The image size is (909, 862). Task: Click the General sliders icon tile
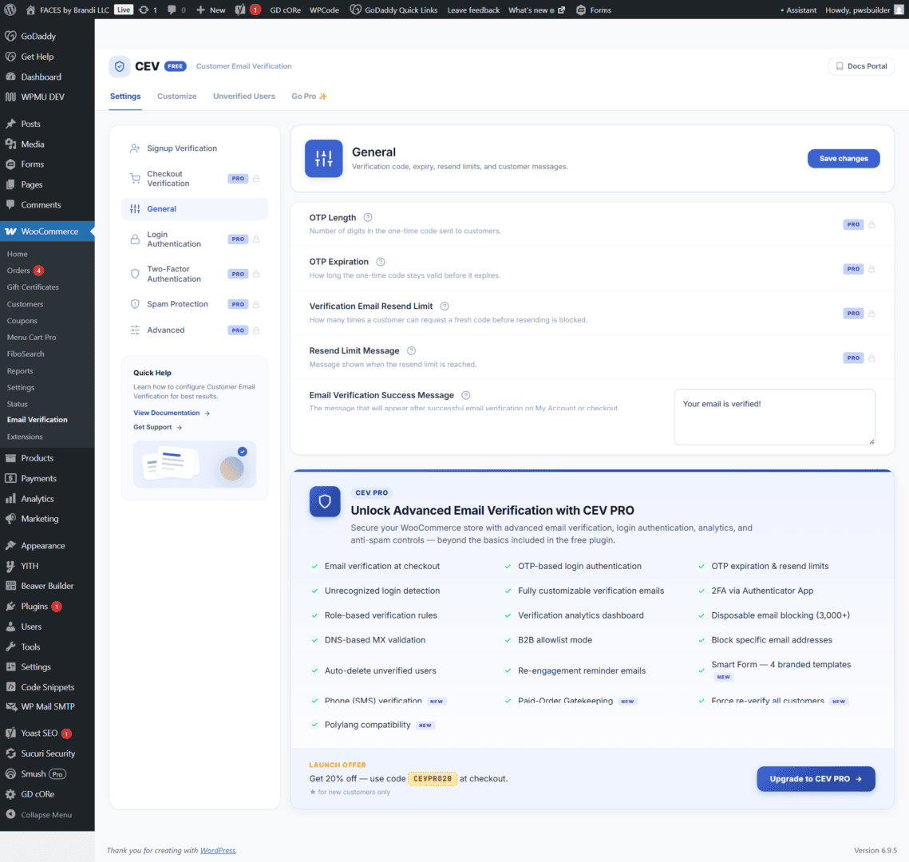click(323, 158)
